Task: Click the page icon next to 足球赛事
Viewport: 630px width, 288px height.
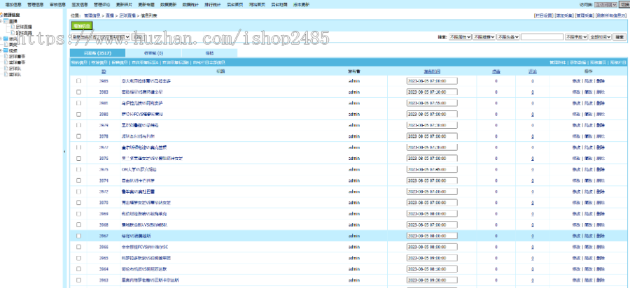Action: (6, 57)
